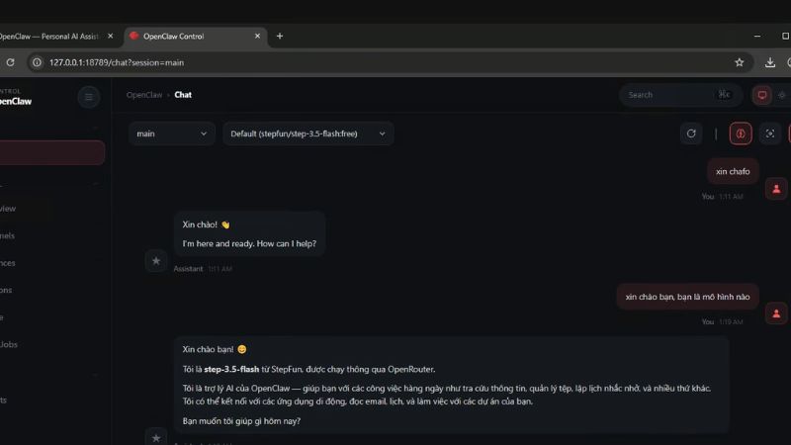
Task: Refresh the chat with the reload icon
Action: 691,133
